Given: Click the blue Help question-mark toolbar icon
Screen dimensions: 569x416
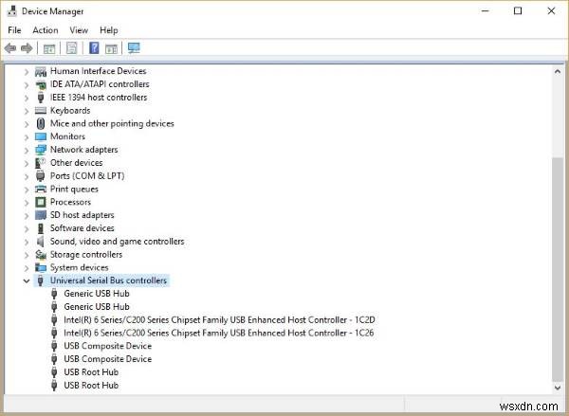Looking at the screenshot, I should click(94, 48).
